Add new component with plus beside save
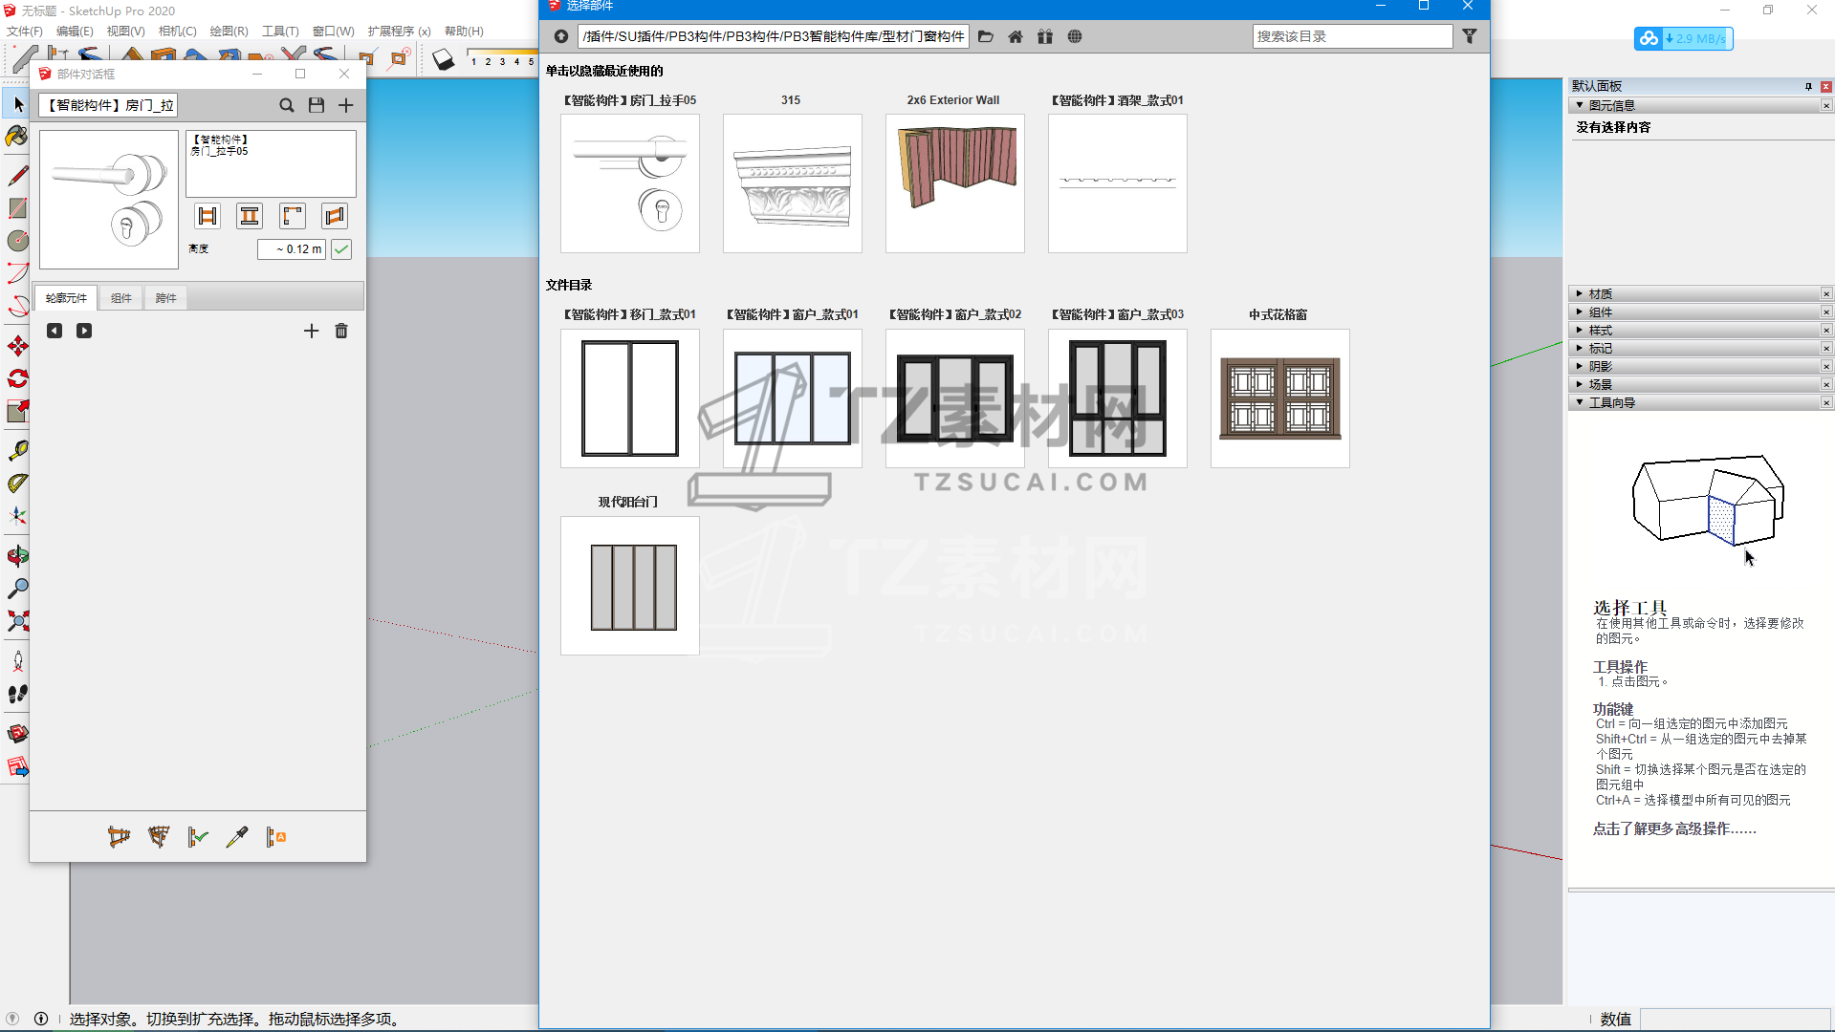Viewport: 1835px width, 1032px height. point(346,105)
